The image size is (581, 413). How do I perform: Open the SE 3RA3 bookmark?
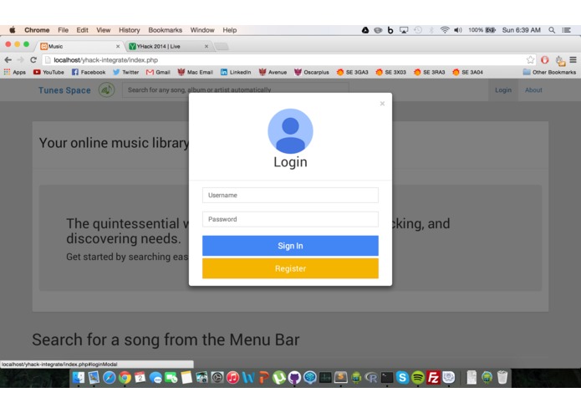[x=430, y=72]
